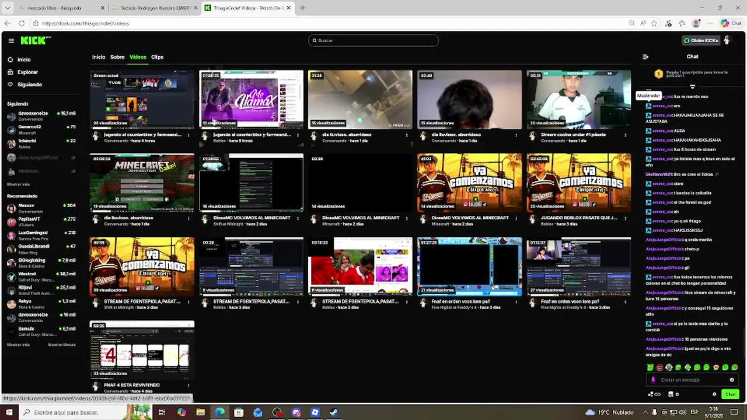The width and height of the screenshot is (747, 420).
Task: Open the 'Stream cocina under #1 pásate' video title
Action: [573, 135]
